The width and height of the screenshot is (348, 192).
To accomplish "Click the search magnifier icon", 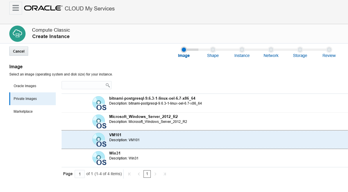I will click(x=108, y=85).
